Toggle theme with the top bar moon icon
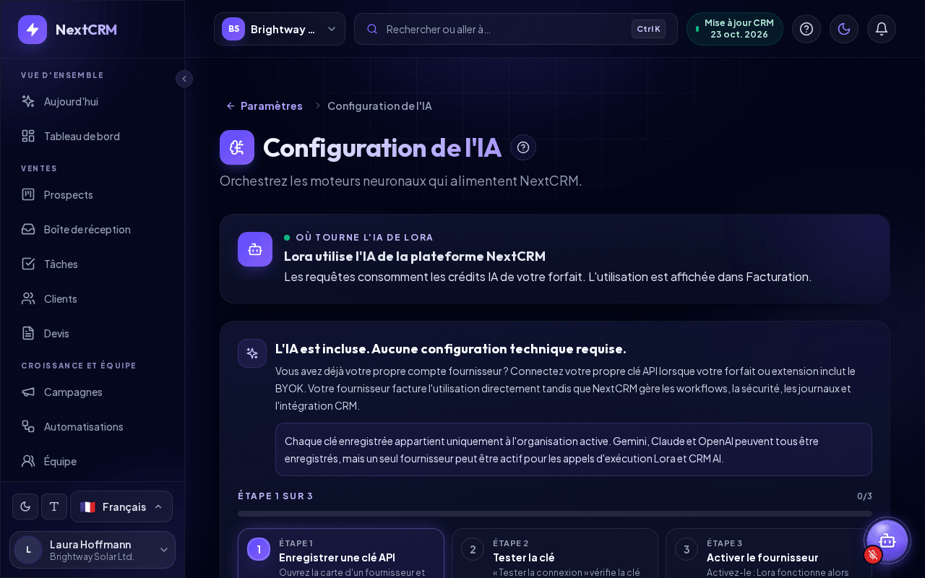This screenshot has width=925, height=578. coord(844,29)
